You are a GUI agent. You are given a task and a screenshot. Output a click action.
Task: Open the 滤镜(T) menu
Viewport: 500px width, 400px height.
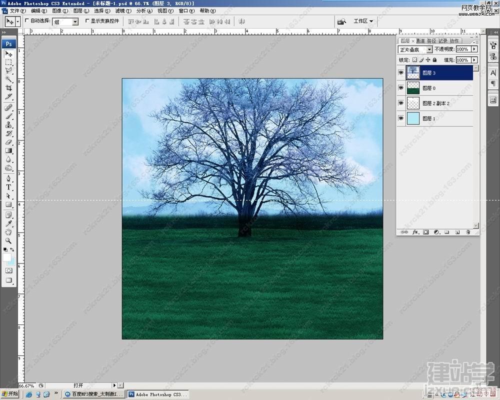point(123,11)
